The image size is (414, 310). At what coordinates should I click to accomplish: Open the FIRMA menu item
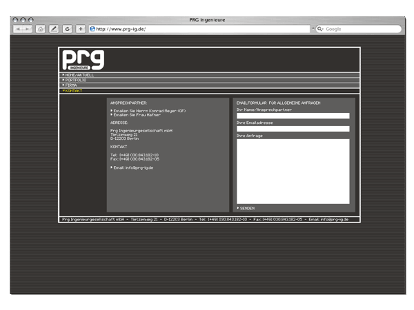click(71, 85)
